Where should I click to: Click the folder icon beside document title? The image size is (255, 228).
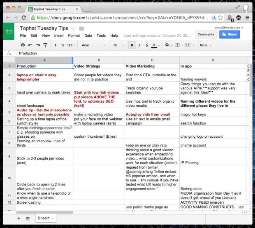pyautogui.click(x=81, y=29)
